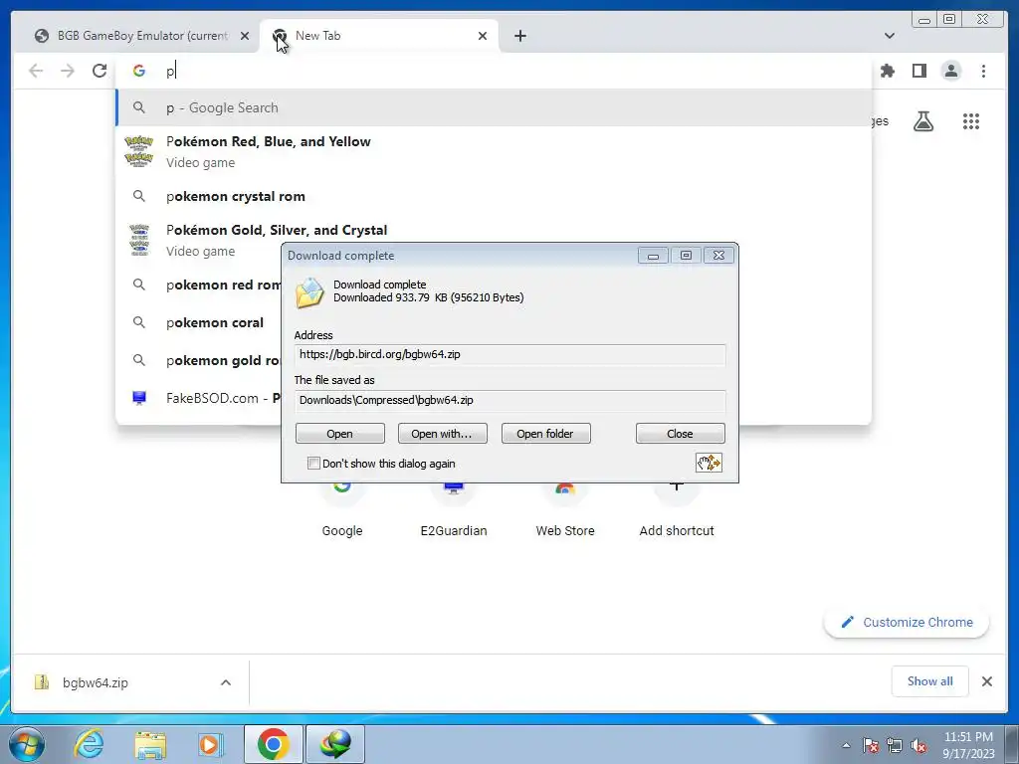Choose 'pokemon crystal rom' suggestion

pyautogui.click(x=494, y=196)
